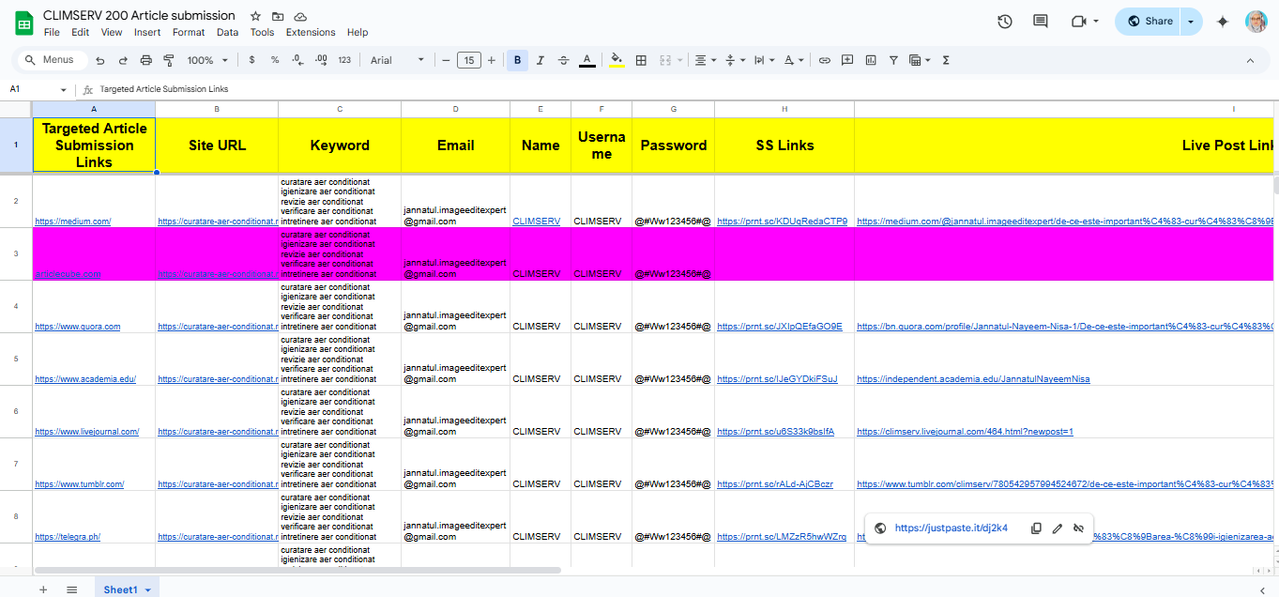This screenshot has height=597, width=1279.
Task: Select the Paint format tool
Action: tap(169, 59)
